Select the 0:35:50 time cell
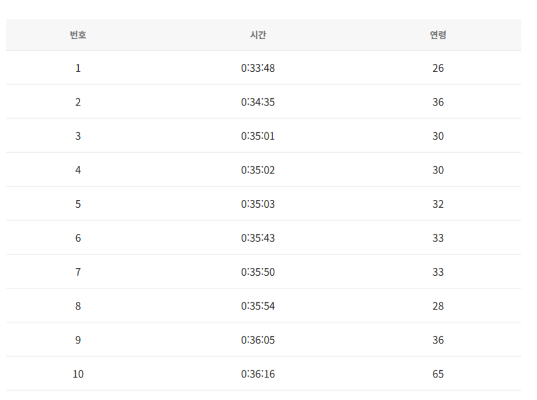Viewport: 537px width, 400px height. (258, 272)
